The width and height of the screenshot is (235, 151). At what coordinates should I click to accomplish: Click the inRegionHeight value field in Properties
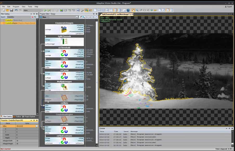click(x=27, y=144)
